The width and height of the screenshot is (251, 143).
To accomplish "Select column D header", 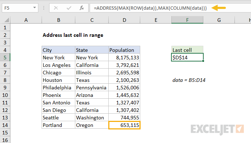I will point(124,20).
